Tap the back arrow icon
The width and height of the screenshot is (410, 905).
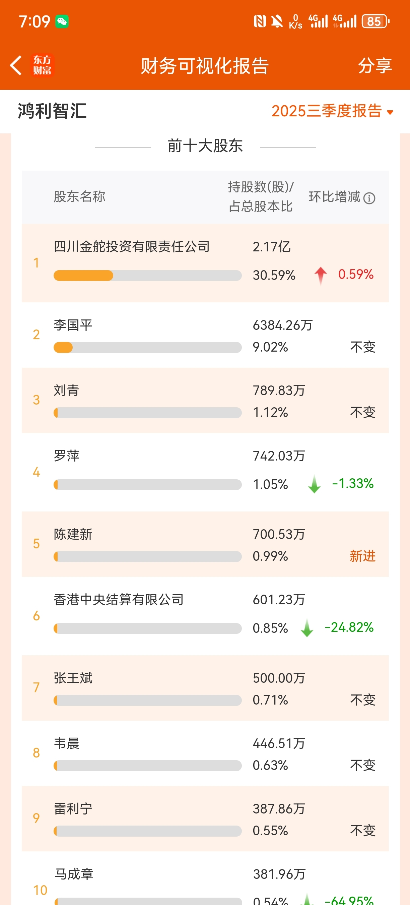[16, 65]
